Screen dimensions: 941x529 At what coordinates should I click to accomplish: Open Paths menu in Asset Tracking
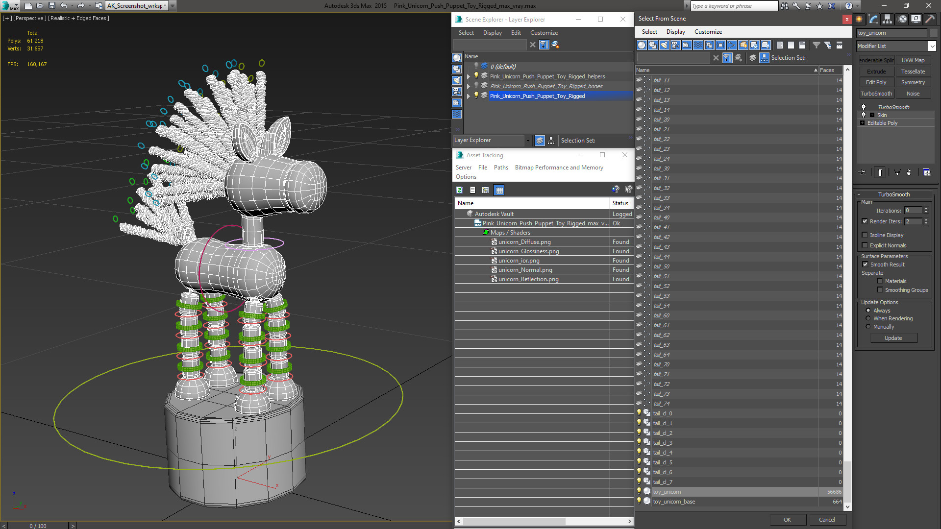point(501,168)
